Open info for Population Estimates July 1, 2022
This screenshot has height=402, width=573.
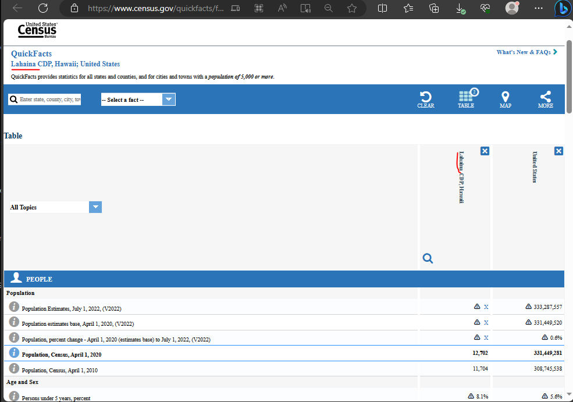pos(14,307)
